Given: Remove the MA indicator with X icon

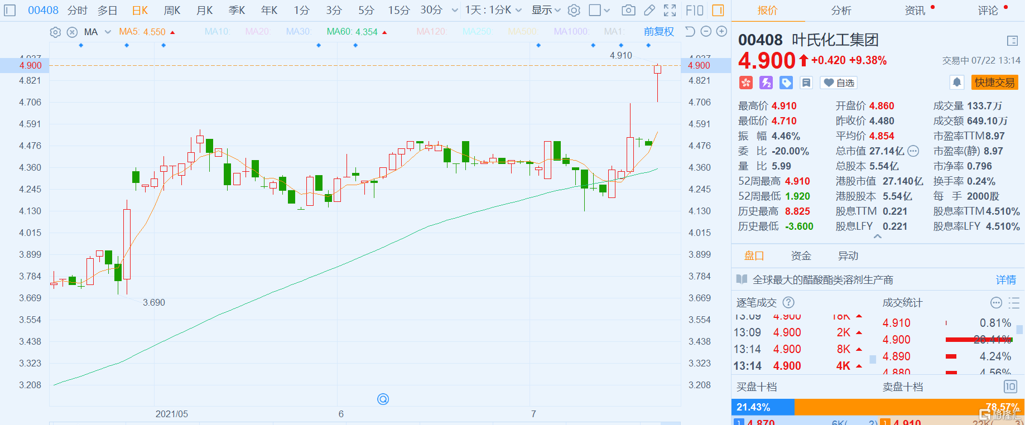Looking at the screenshot, I should [x=72, y=32].
